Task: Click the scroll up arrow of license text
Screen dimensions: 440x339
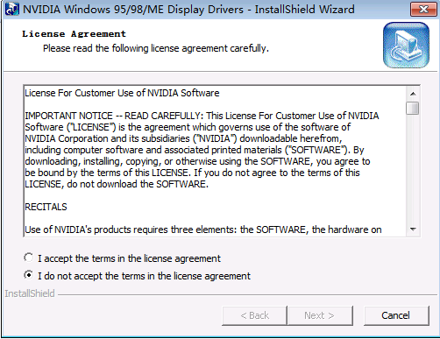Action: click(x=413, y=94)
